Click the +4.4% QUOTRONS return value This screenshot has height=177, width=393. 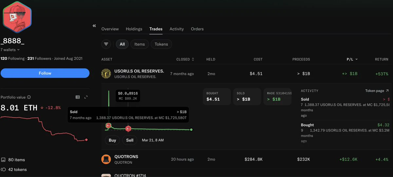(382, 159)
